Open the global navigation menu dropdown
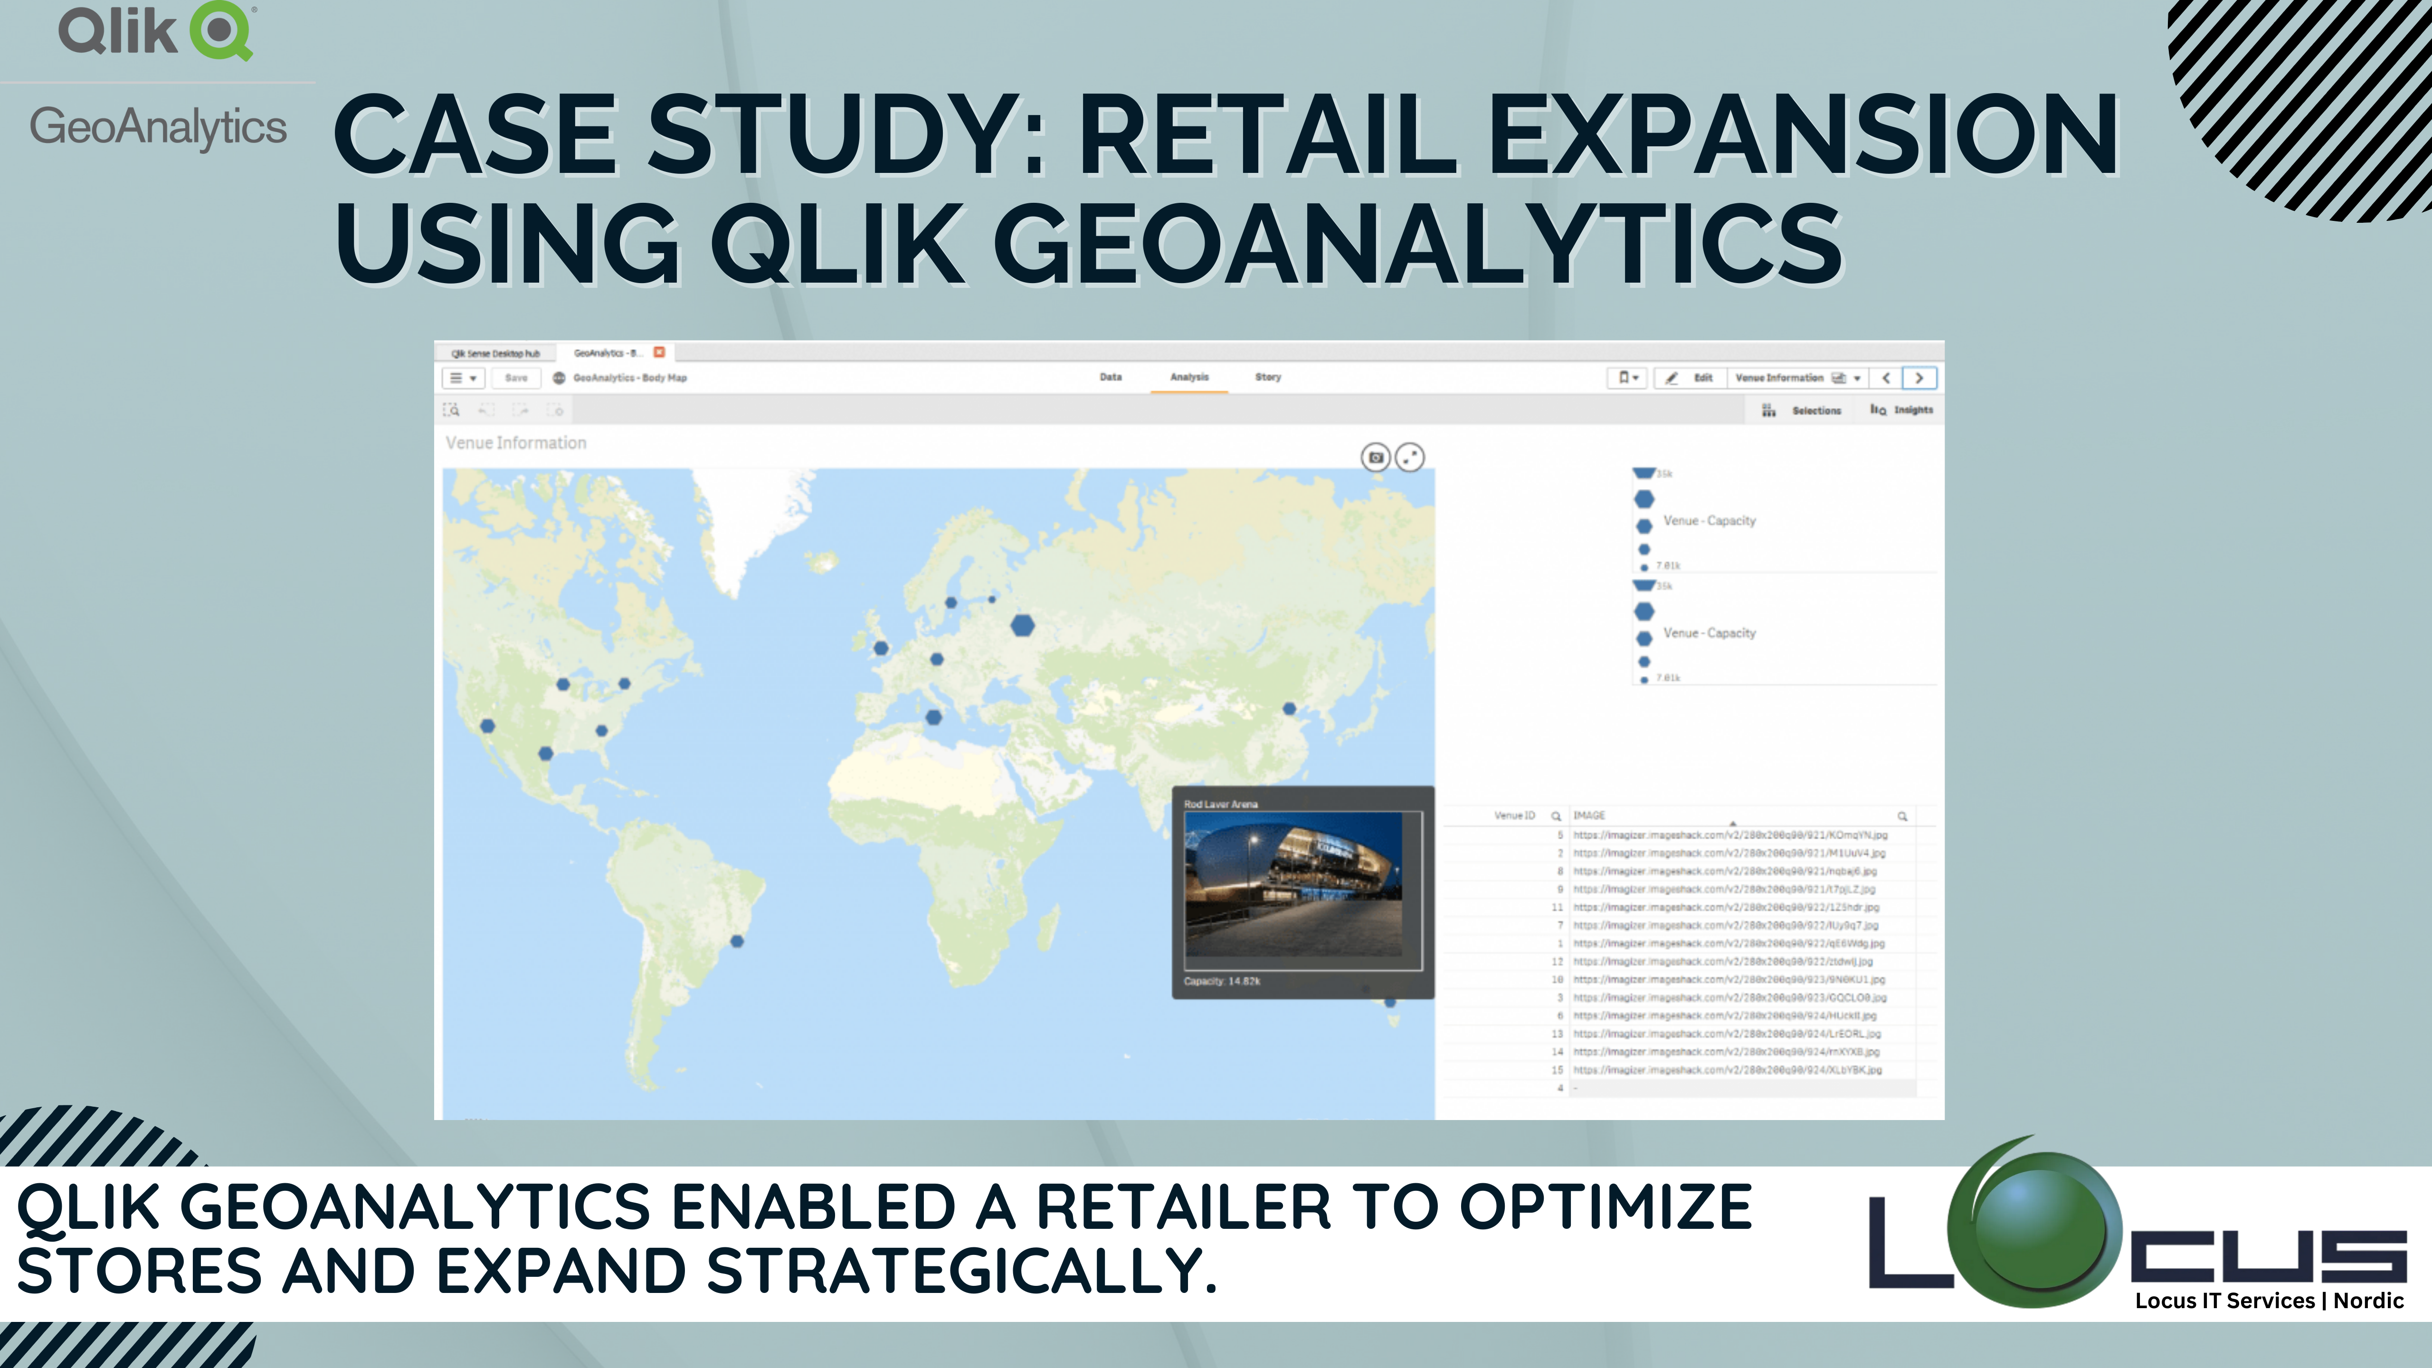This screenshot has width=2432, height=1368. [463, 378]
